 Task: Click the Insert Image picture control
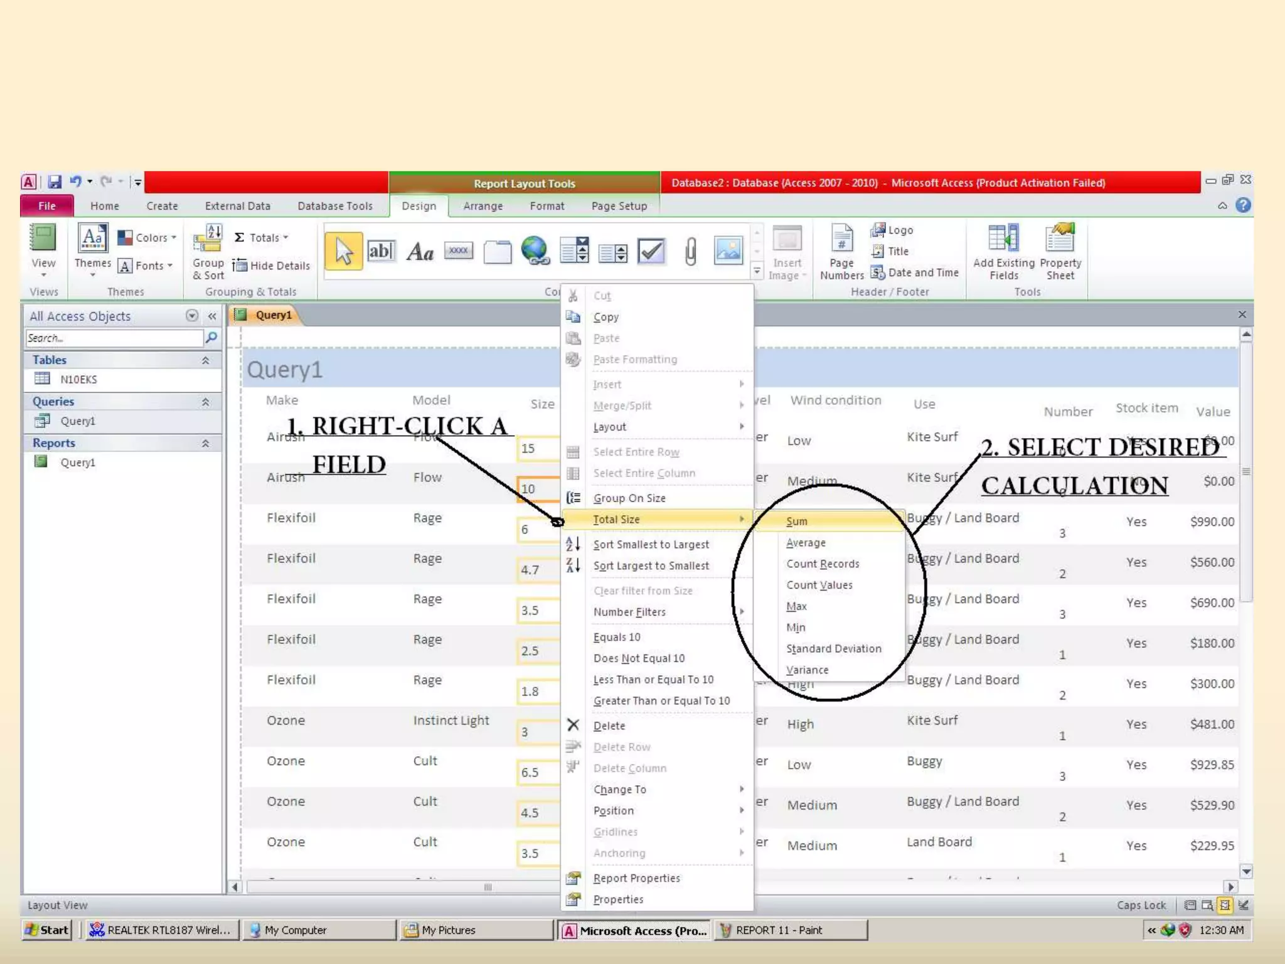728,251
